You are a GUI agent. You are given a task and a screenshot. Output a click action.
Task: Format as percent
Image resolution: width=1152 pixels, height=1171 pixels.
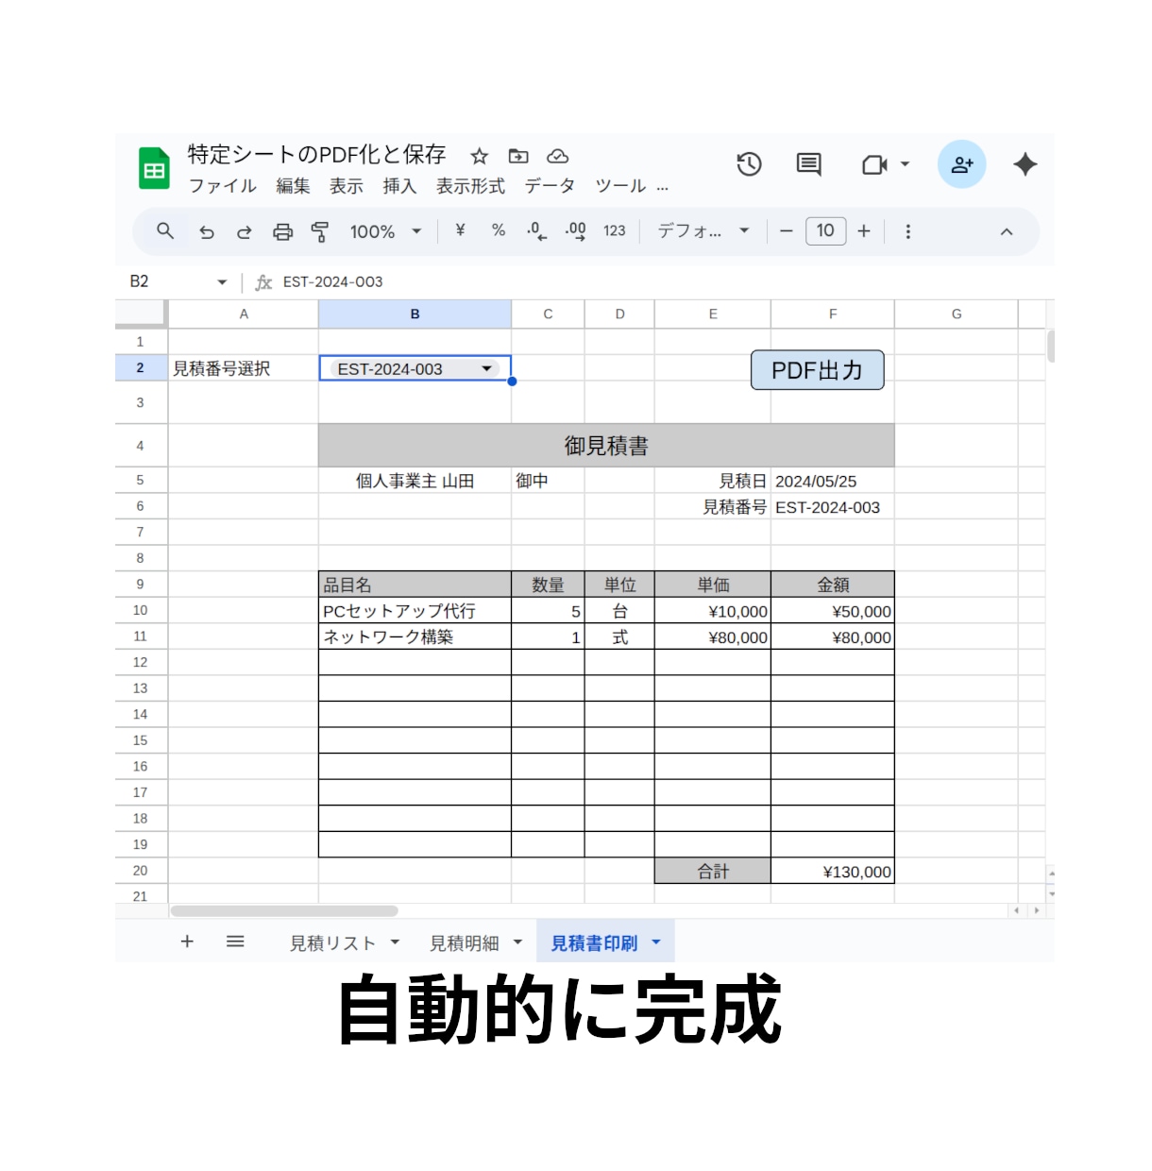click(499, 229)
